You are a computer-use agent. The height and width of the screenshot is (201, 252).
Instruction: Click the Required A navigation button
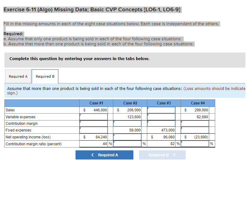click(104, 155)
